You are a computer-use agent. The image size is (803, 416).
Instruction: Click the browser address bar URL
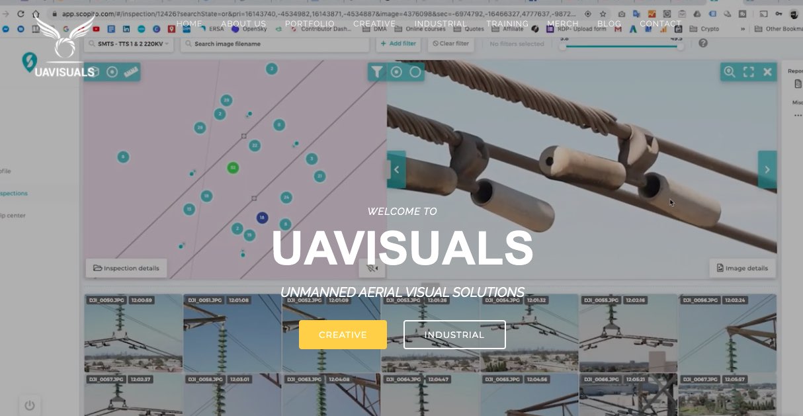[320, 13]
